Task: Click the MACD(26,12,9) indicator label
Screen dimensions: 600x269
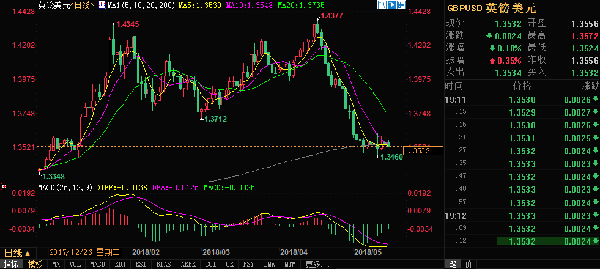Action: [65, 188]
